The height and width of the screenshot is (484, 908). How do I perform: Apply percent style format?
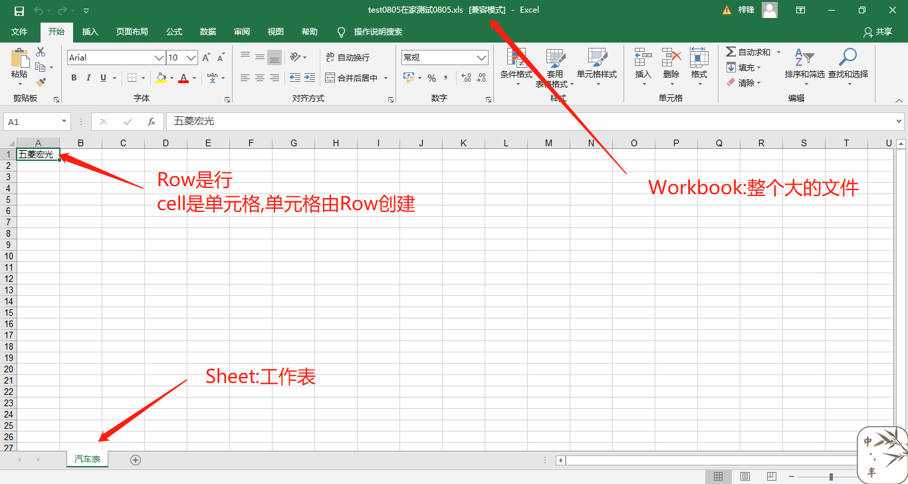(x=431, y=78)
